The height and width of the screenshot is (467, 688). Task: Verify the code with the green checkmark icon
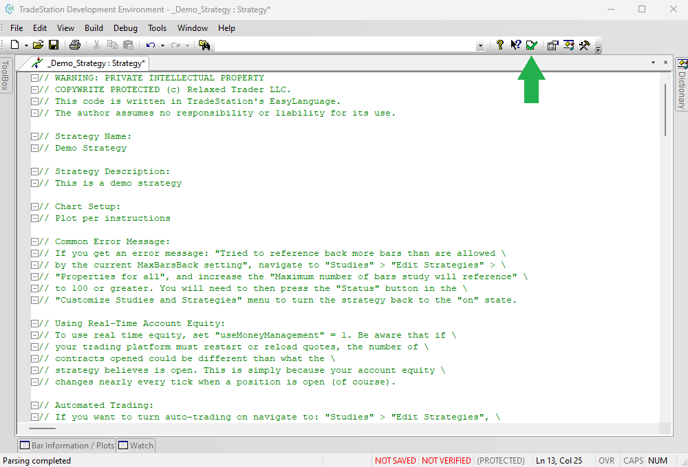coord(531,45)
